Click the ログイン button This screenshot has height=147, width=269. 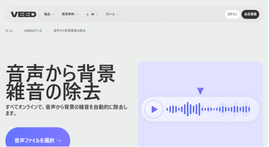(x=232, y=14)
